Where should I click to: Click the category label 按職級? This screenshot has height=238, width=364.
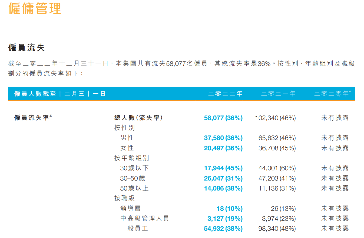point(124,198)
